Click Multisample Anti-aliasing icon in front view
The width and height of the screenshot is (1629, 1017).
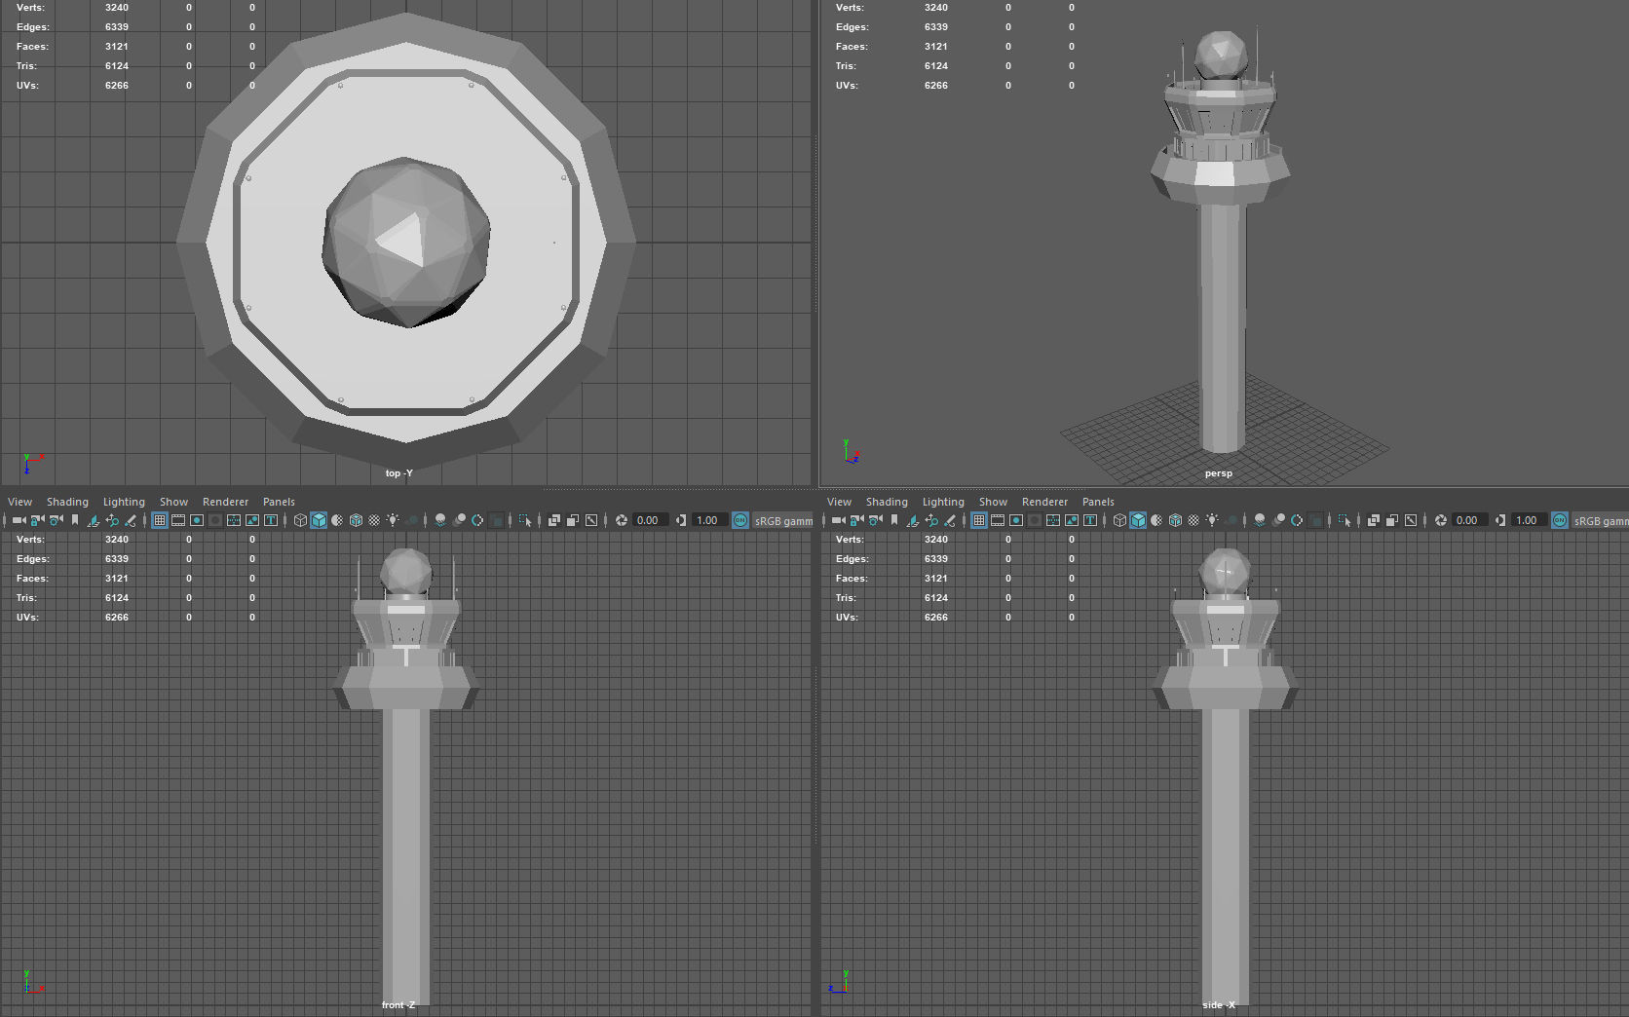pos(477,520)
